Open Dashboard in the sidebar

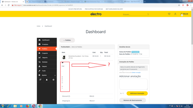(x=47, y=40)
